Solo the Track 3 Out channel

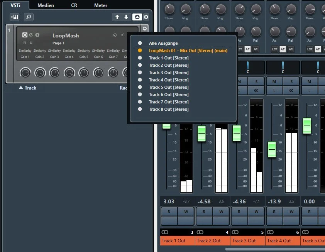click(x=256, y=82)
